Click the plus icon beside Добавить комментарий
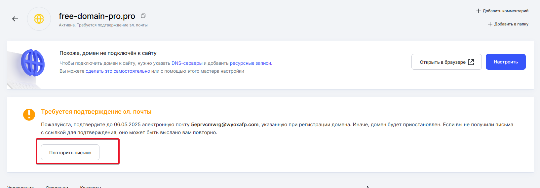The width and height of the screenshot is (540, 188). [x=478, y=11]
